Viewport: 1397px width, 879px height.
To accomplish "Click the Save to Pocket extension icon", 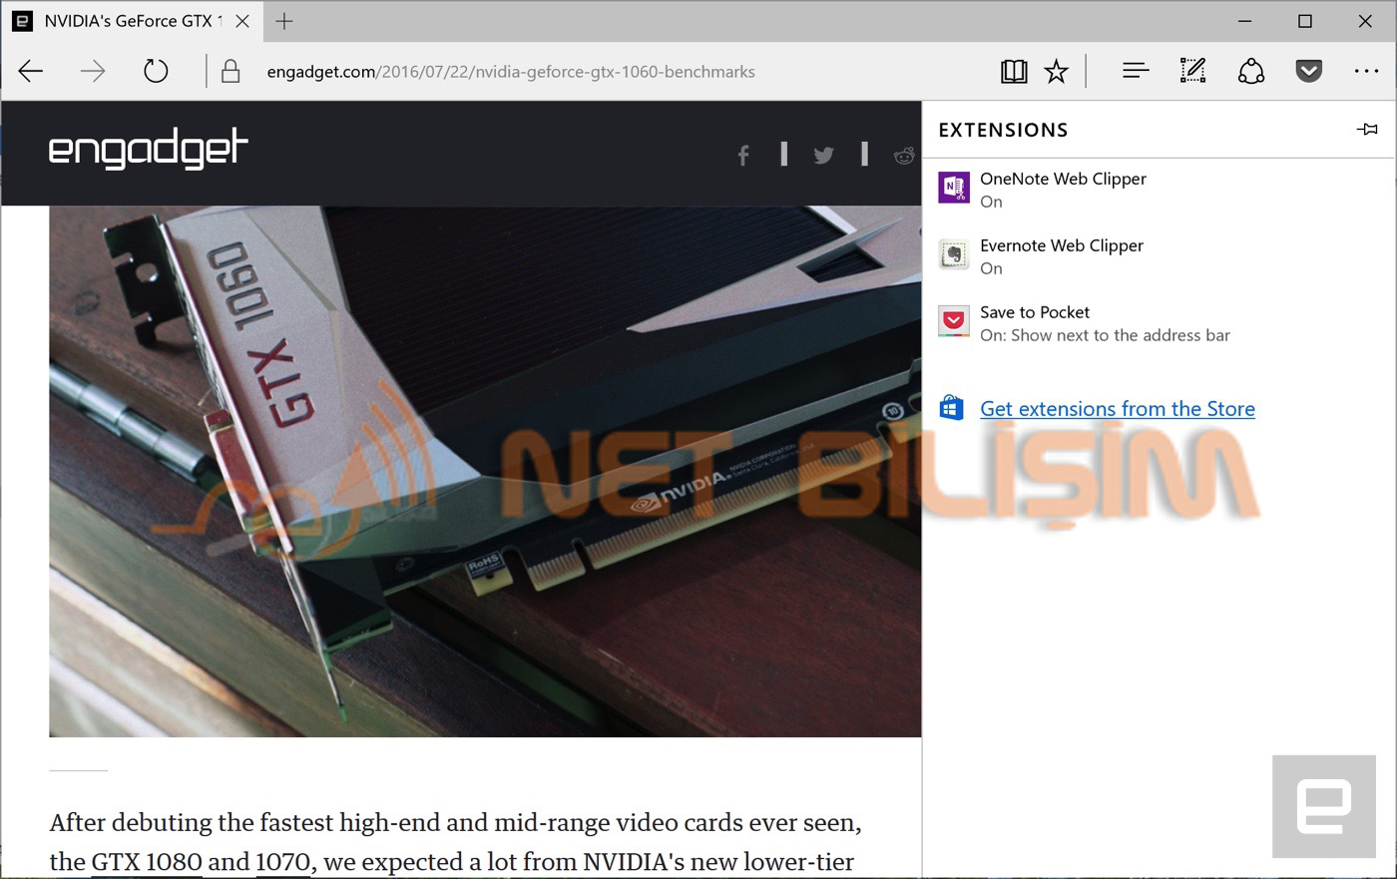I will (954, 321).
